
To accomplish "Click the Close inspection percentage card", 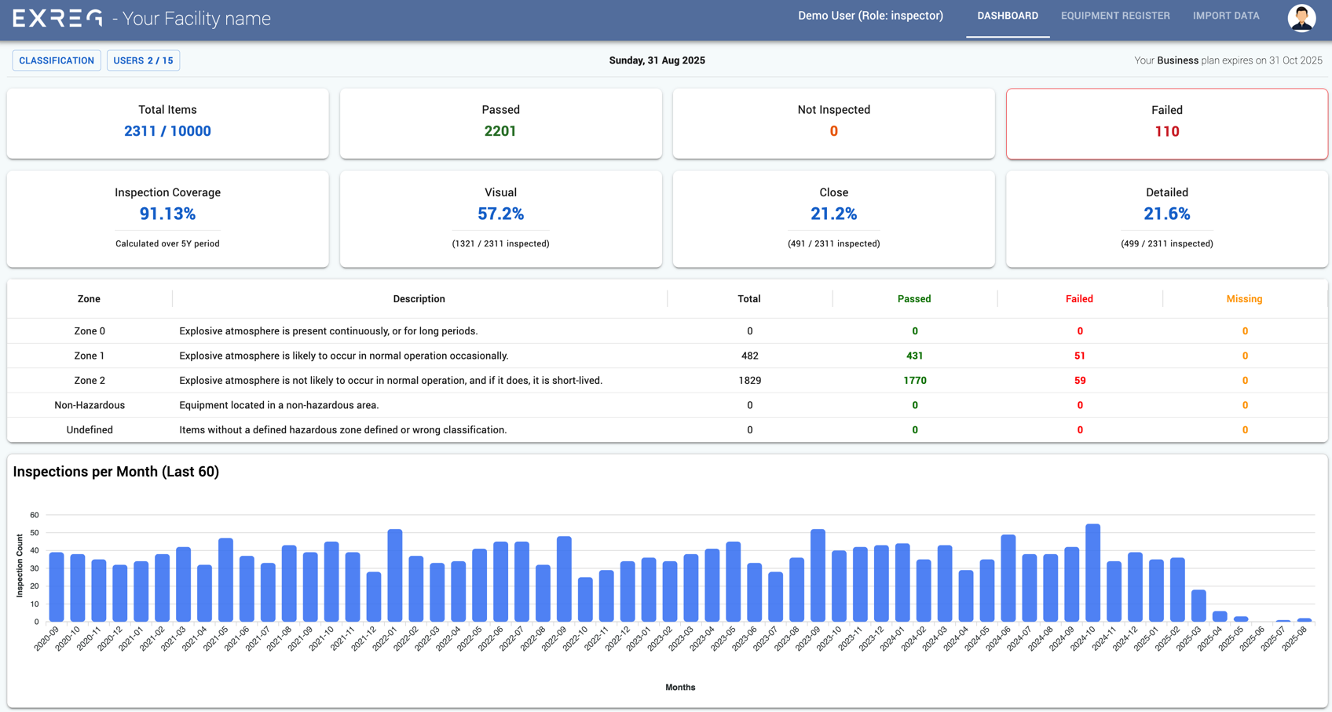I will tap(833, 218).
